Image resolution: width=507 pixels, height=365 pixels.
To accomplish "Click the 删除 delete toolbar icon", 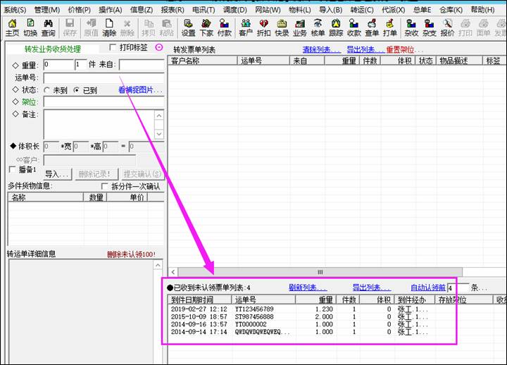I will point(127,27).
